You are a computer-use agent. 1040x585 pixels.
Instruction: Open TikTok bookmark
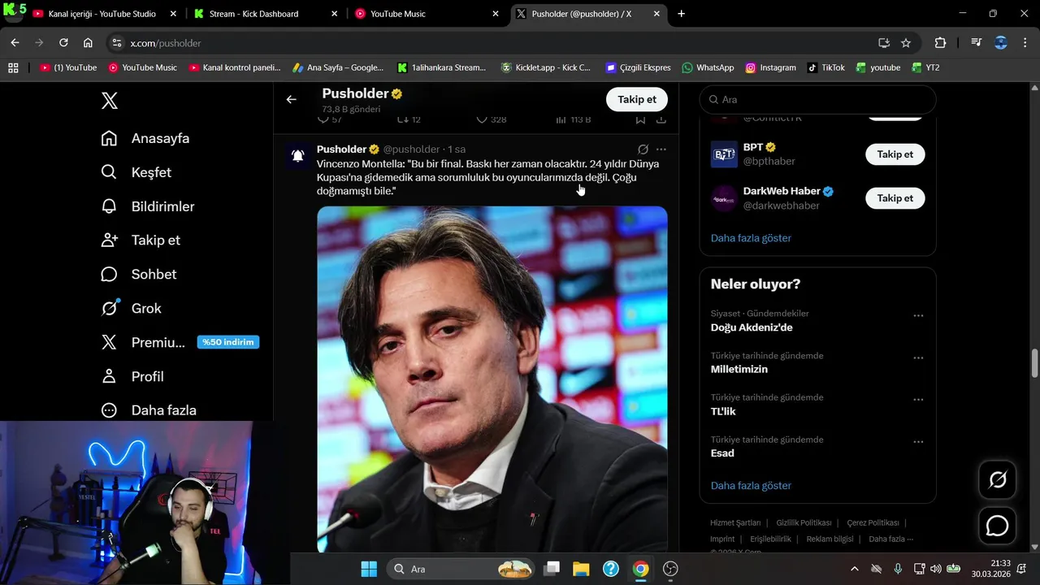826,67
